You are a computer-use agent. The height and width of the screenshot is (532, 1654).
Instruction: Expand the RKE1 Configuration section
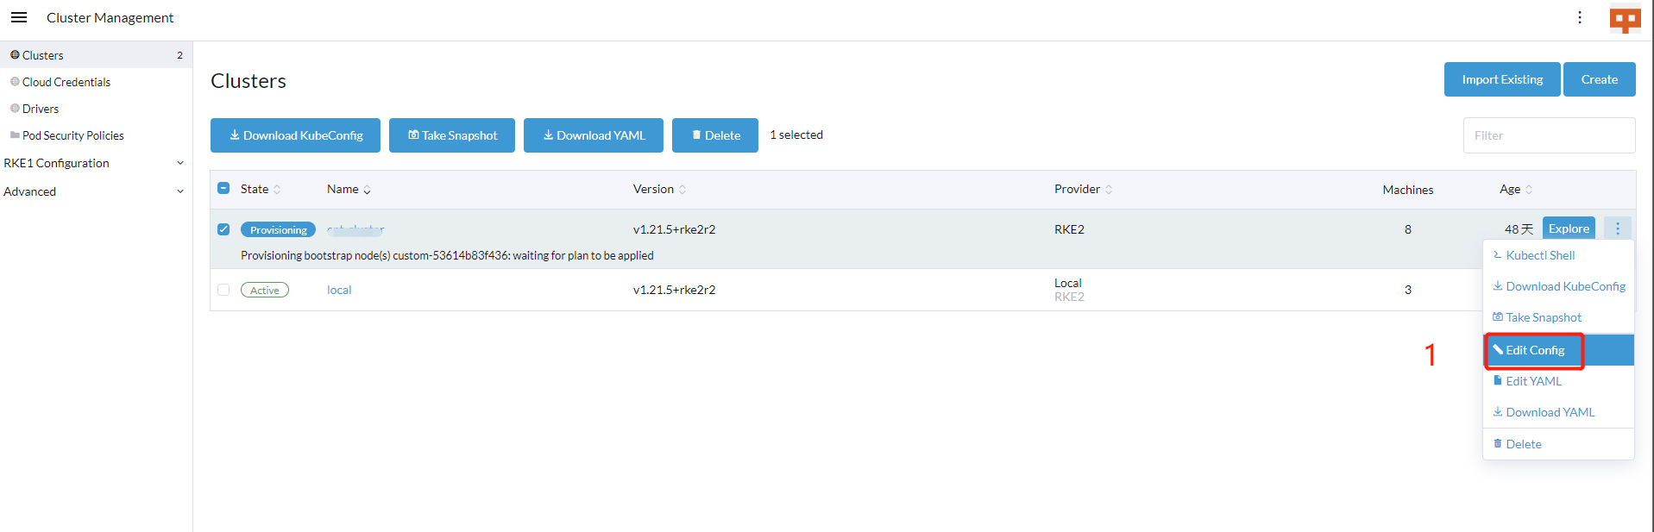pos(94,163)
